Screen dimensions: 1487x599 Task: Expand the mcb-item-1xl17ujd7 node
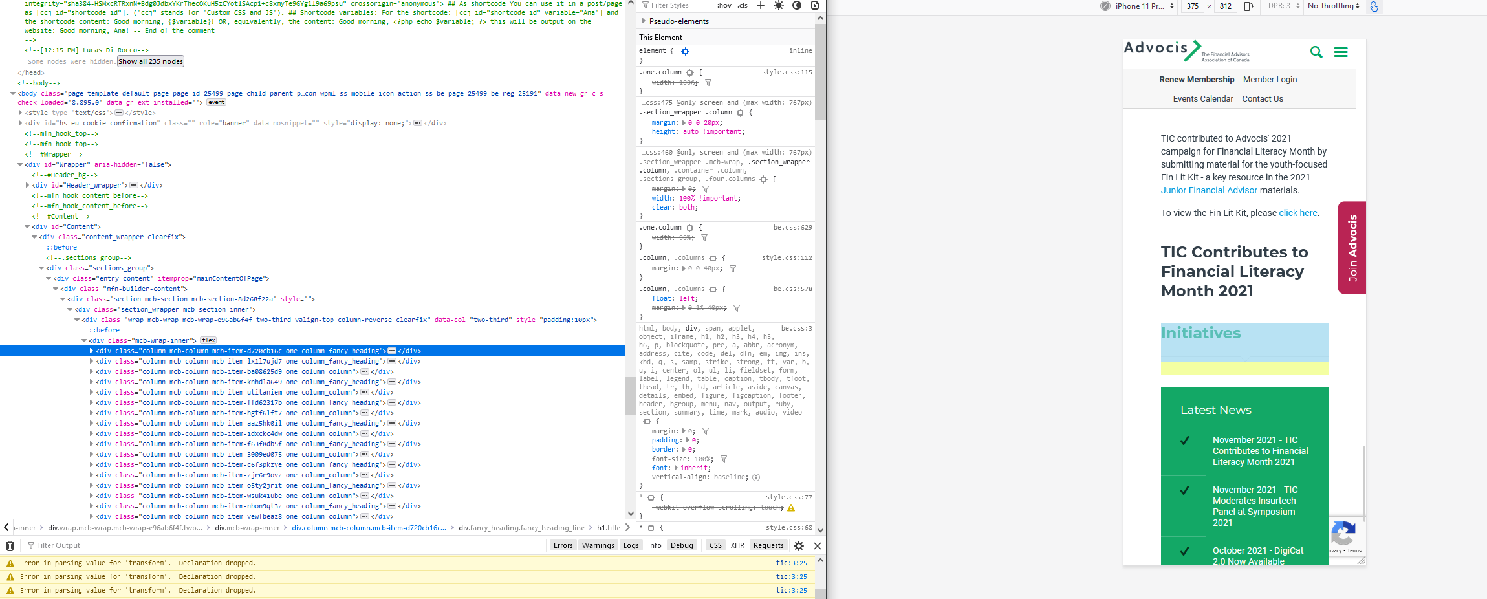[x=91, y=361]
